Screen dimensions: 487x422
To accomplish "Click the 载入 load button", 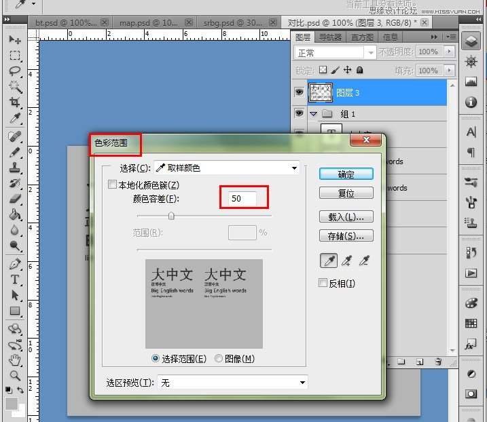I will pyautogui.click(x=346, y=217).
